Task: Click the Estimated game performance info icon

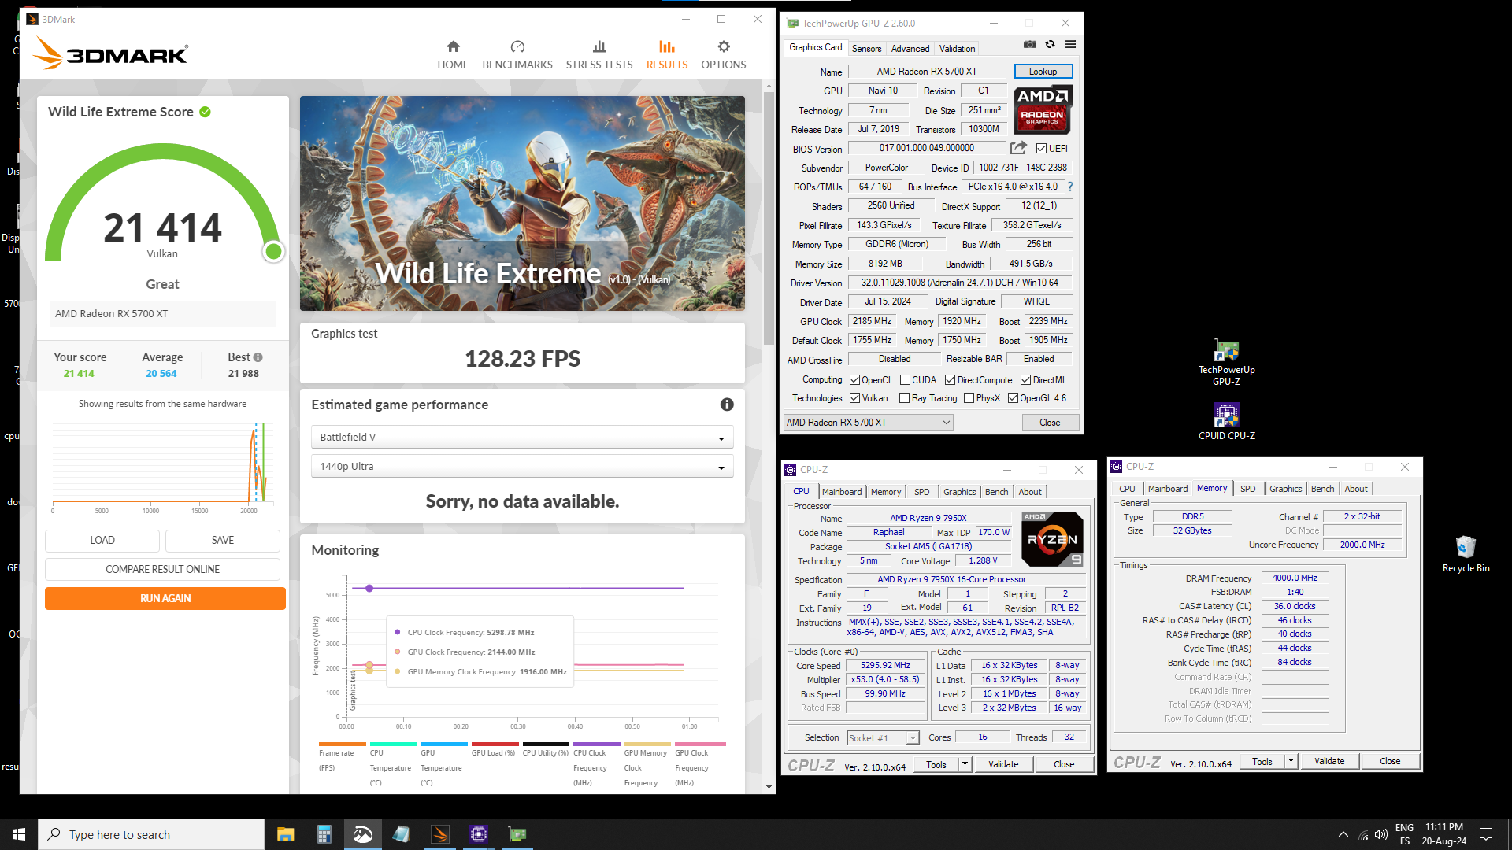Action: (x=727, y=405)
